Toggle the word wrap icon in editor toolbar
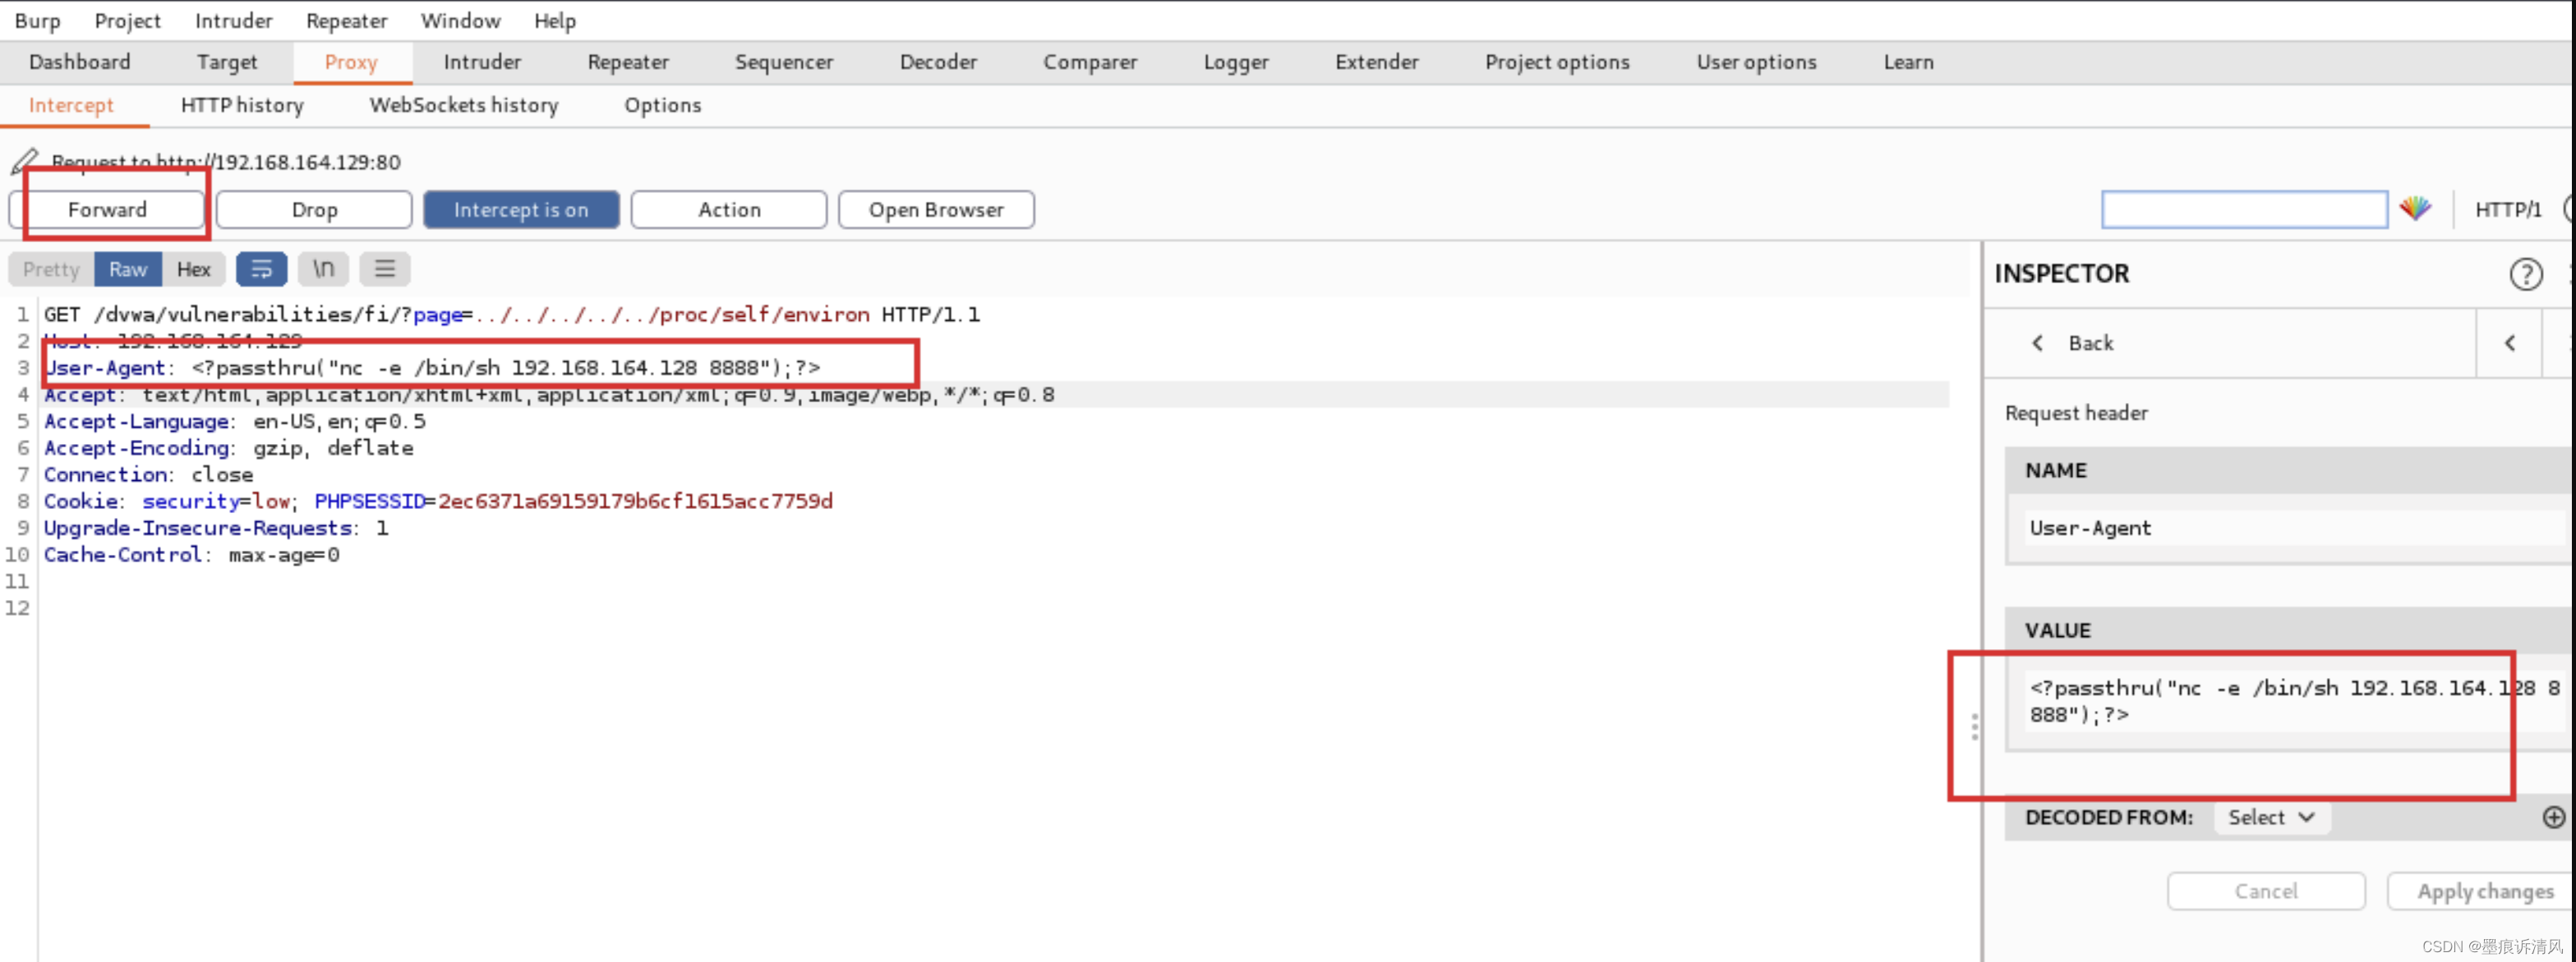This screenshot has height=962, width=2576. point(261,268)
